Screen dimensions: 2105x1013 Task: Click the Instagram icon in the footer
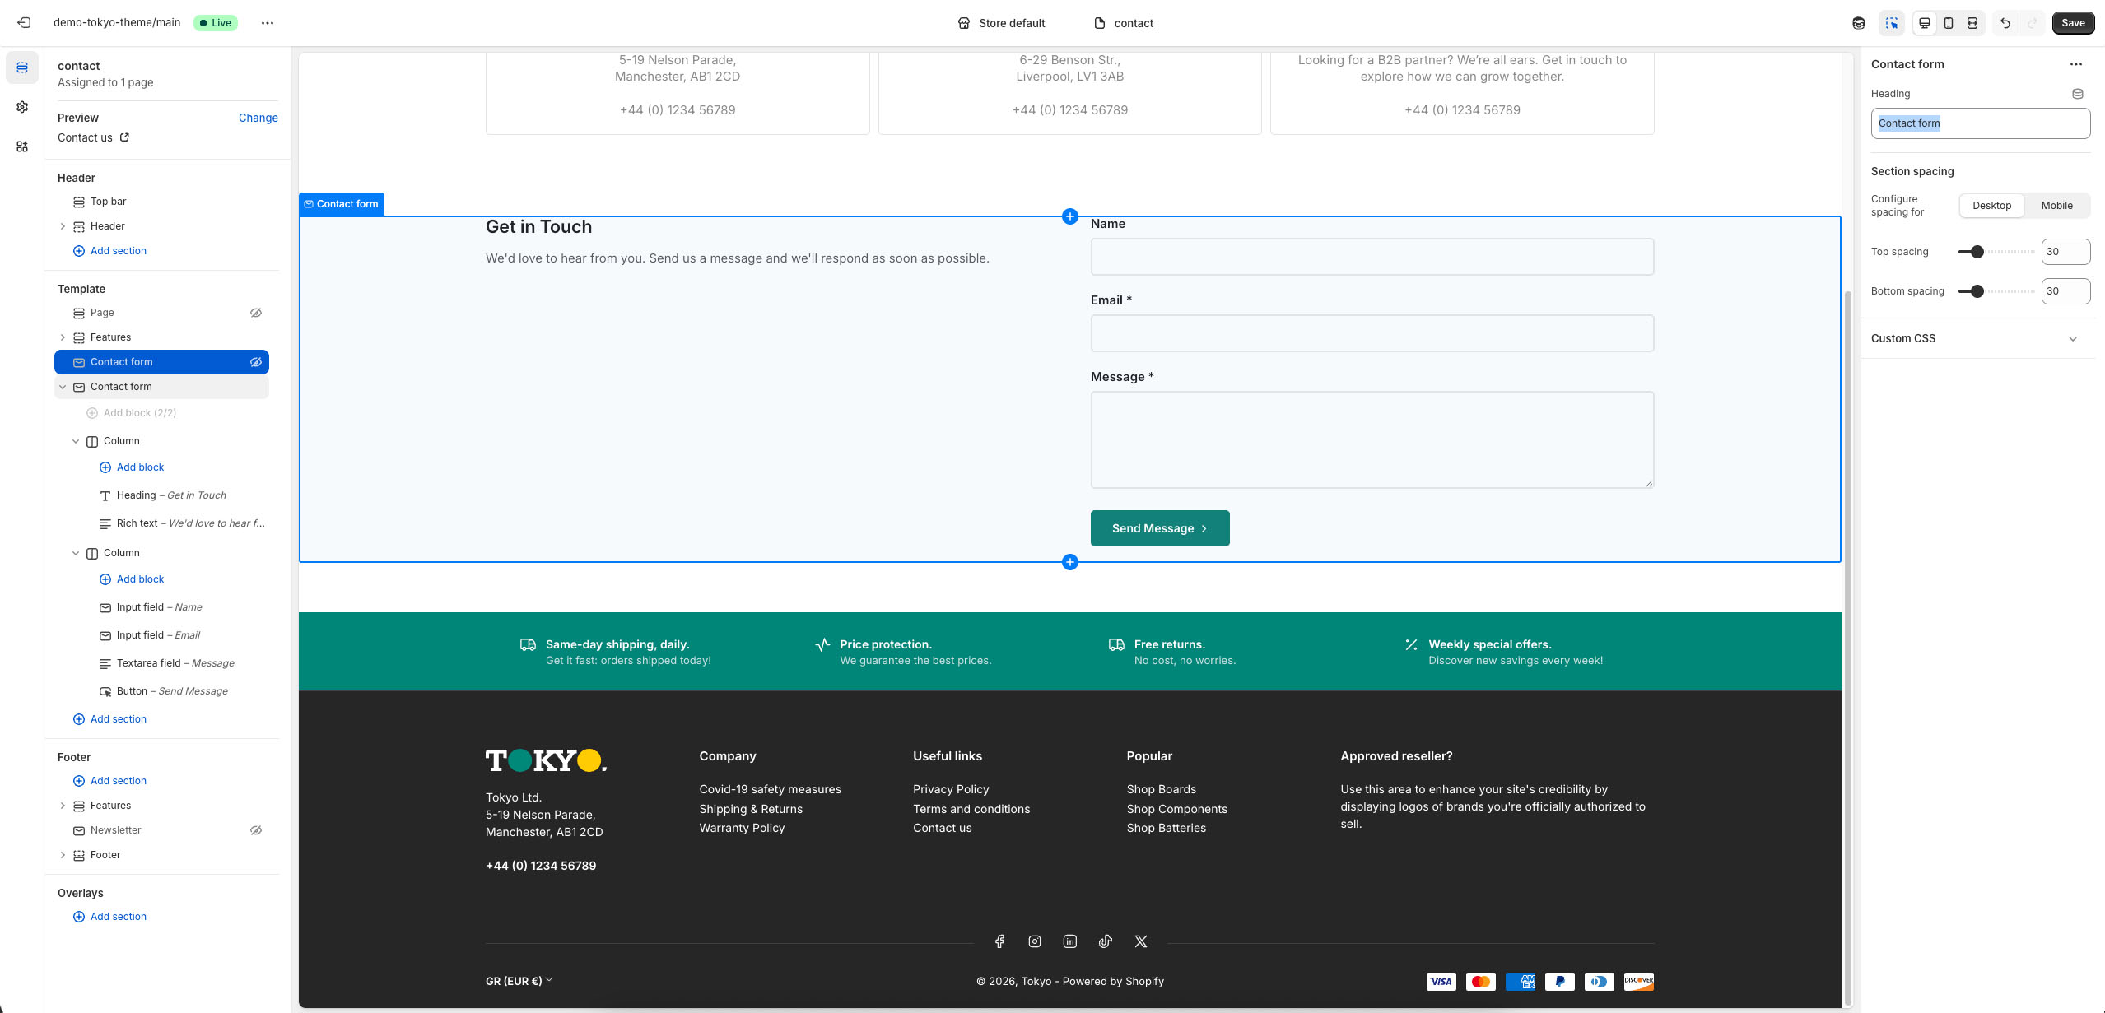(x=1035, y=941)
